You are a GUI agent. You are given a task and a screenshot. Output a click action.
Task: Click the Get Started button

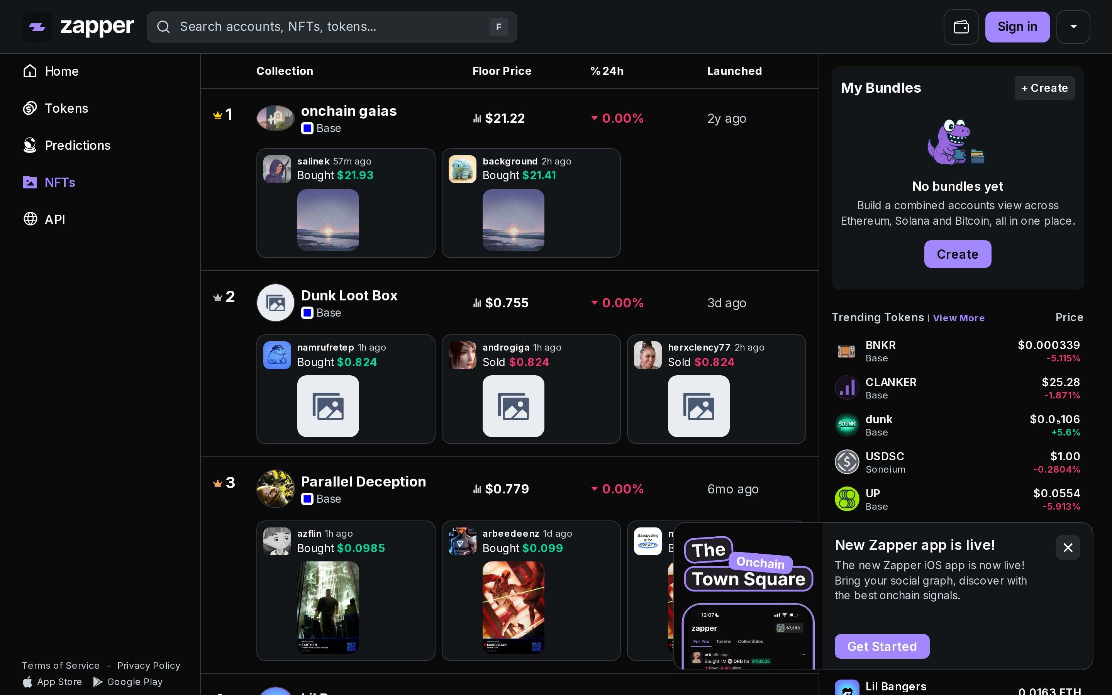click(x=881, y=646)
